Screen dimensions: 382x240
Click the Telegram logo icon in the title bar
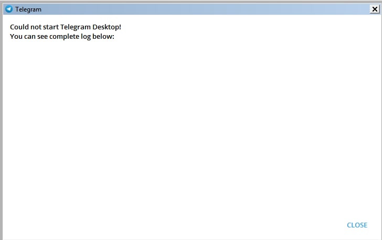tap(9, 9)
